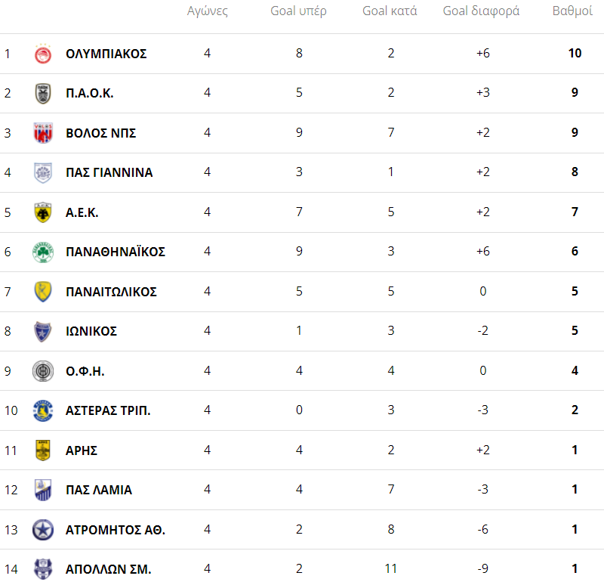Open the ΠΑΣ ΓΙΑΝΝΙΝΑ team link

[109, 172]
